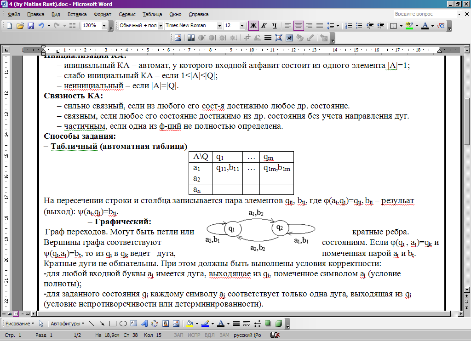Justify the paragraph text
471x341 pixels.
(x=320, y=26)
